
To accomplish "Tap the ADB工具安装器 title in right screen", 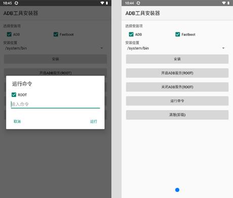I will 143,13.
